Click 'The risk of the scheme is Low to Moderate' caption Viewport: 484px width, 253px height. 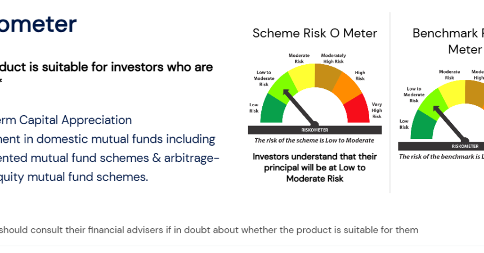315,141
